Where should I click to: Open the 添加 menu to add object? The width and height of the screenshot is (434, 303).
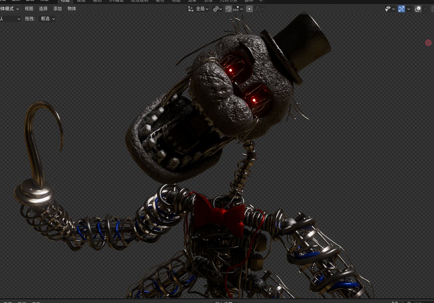[57, 8]
